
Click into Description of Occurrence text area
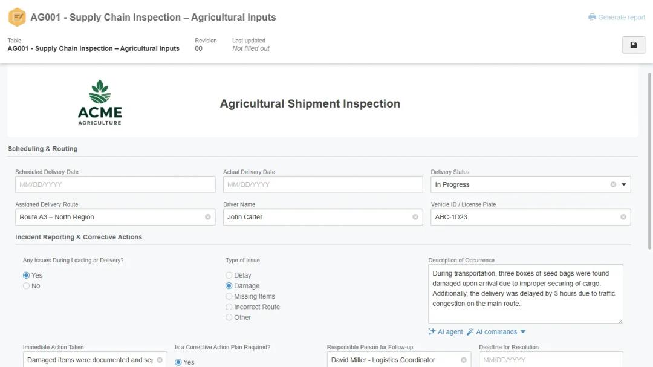(x=525, y=293)
